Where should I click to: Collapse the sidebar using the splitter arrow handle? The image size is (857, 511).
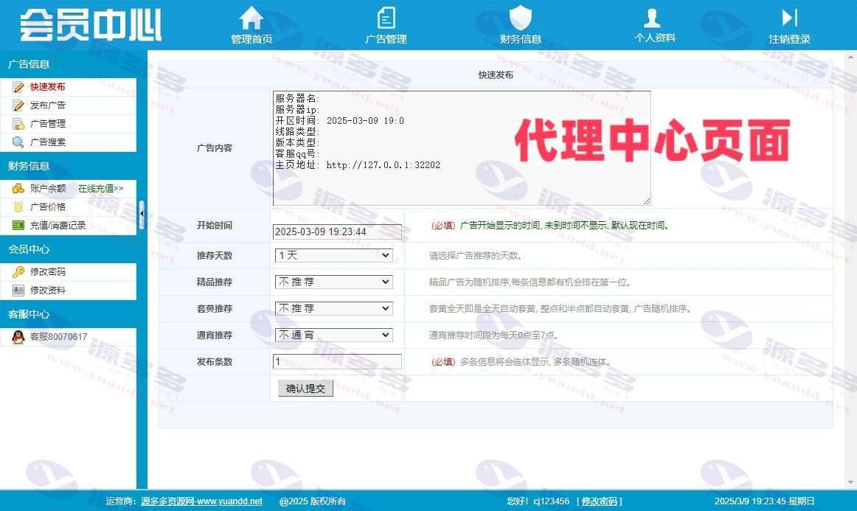(142, 215)
